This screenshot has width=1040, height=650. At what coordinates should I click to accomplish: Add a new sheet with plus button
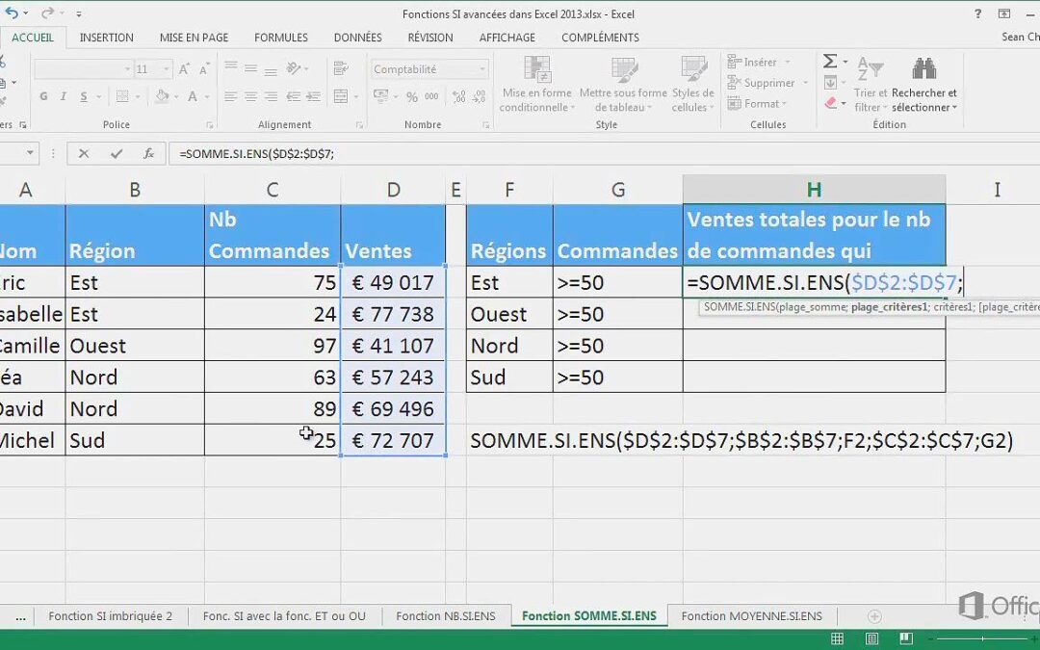tap(874, 616)
